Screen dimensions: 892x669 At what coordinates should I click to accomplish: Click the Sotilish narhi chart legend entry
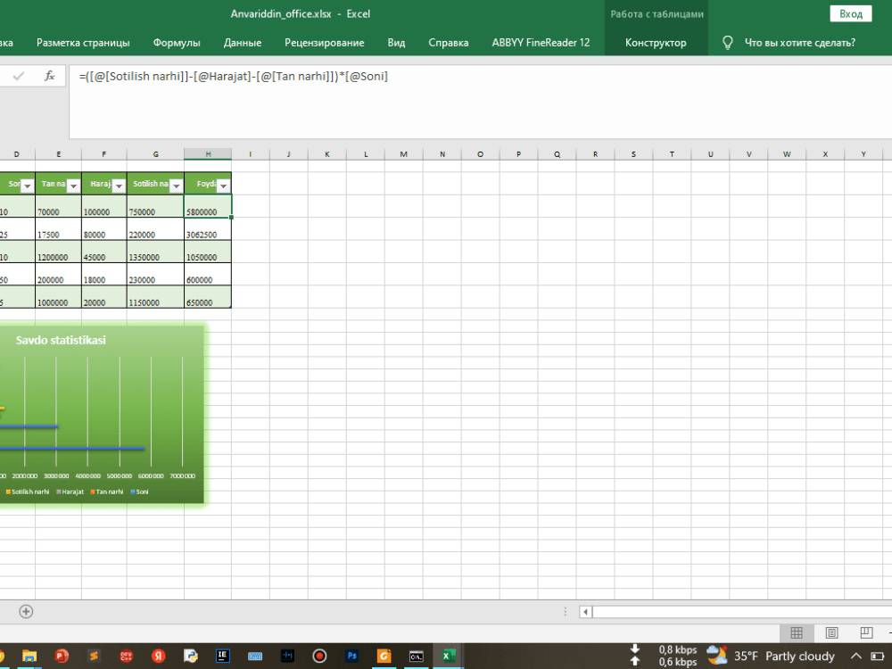(28, 491)
